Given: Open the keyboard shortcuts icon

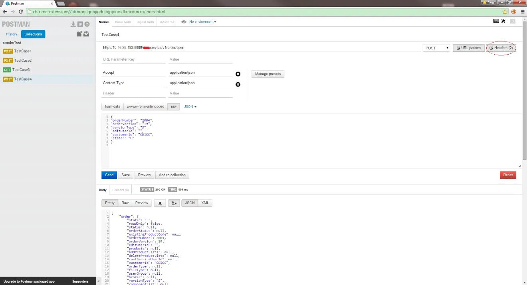Looking at the screenshot, I should click(x=496, y=21).
